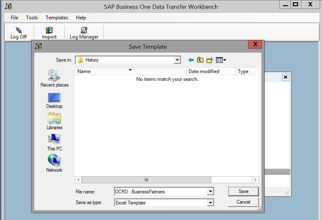Sort by the Type column header
Image resolution: width=322 pixels, height=220 pixels.
247,71
